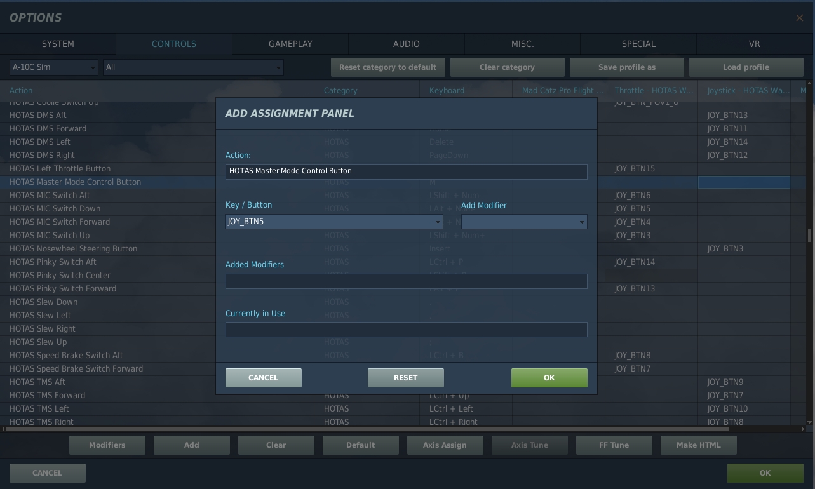Click CANCEL in Add Assignment Panel
The width and height of the screenshot is (815, 489).
click(263, 378)
